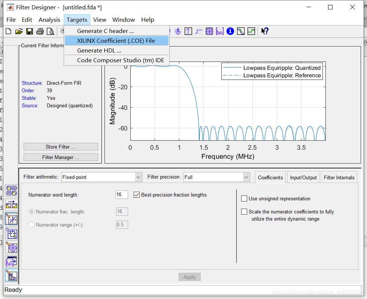Image resolution: width=367 pixels, height=299 pixels.
Task: Switch to the Filter Internals tab
Action: pos(339,177)
